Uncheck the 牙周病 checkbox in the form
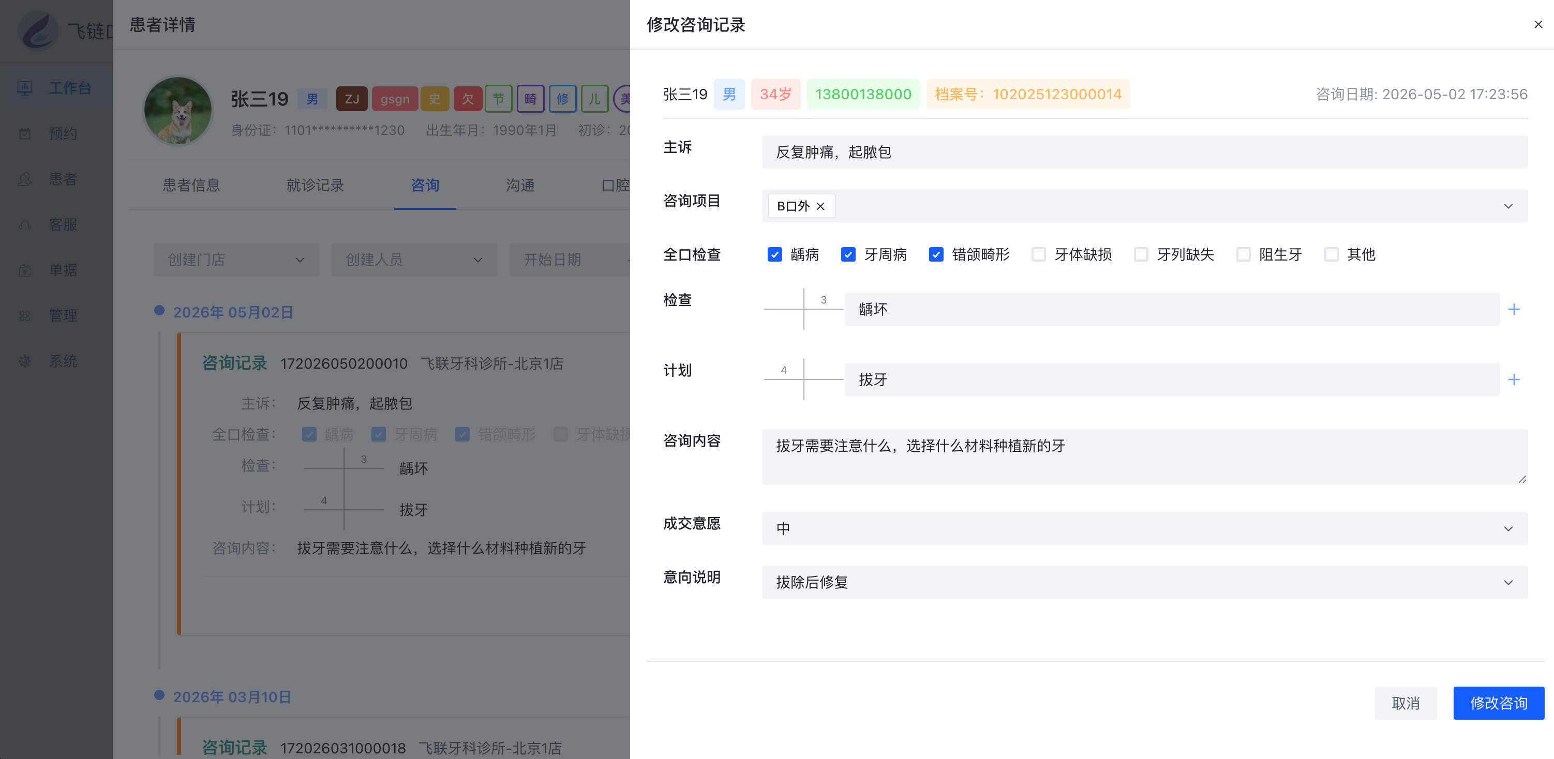Viewport: 1554px width, 759px height. tap(848, 254)
